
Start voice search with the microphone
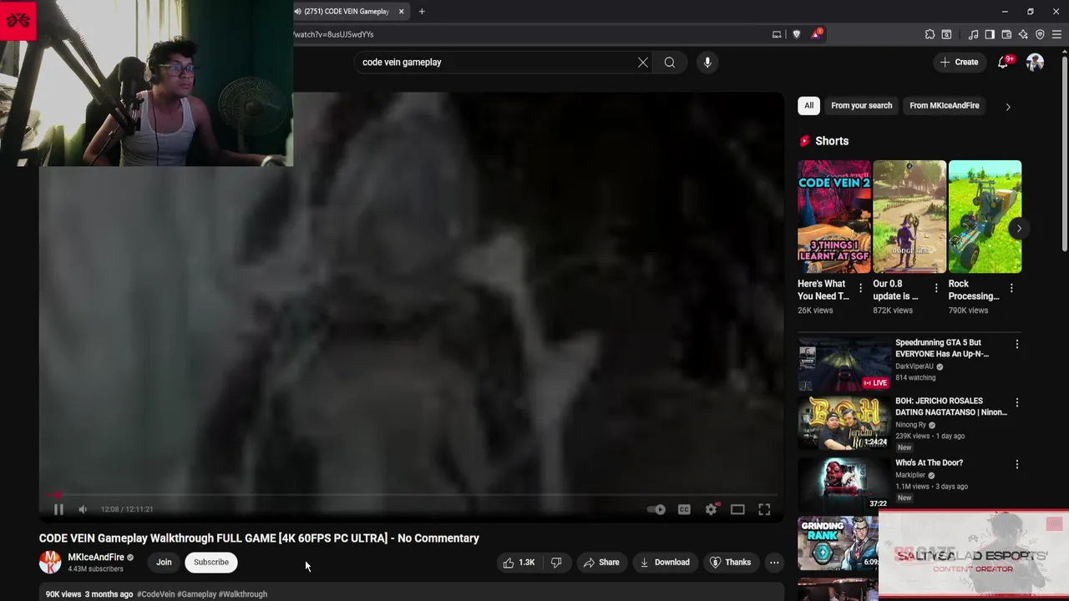[x=707, y=62]
